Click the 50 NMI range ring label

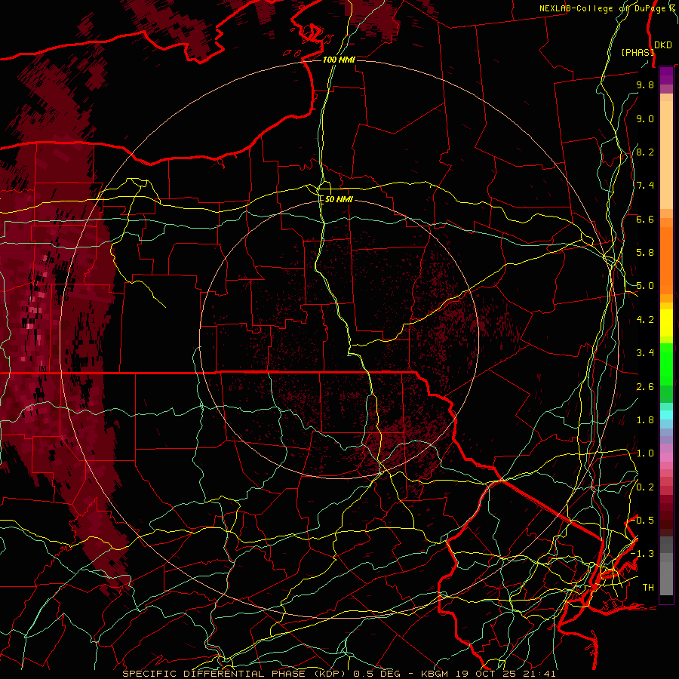point(339,199)
